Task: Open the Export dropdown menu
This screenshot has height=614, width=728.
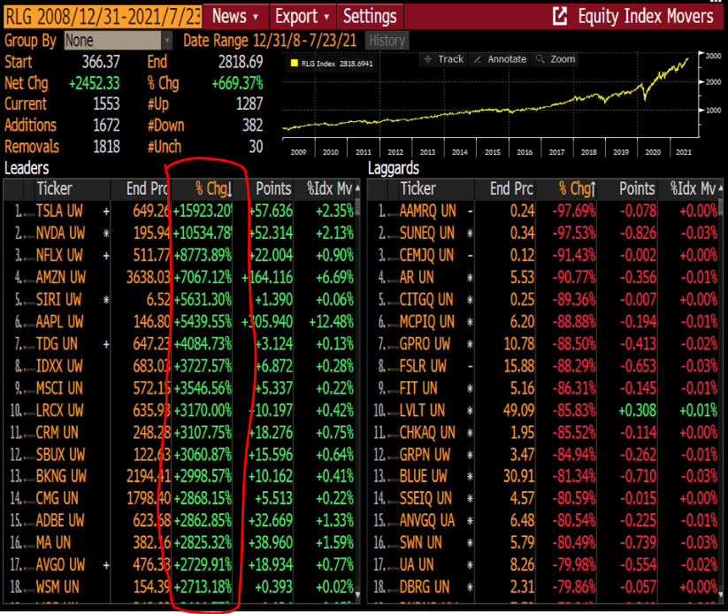Action: 303,16
